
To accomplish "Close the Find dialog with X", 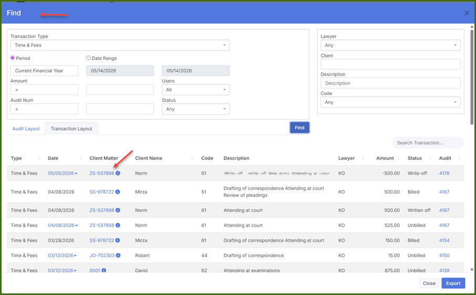I will 467,13.
